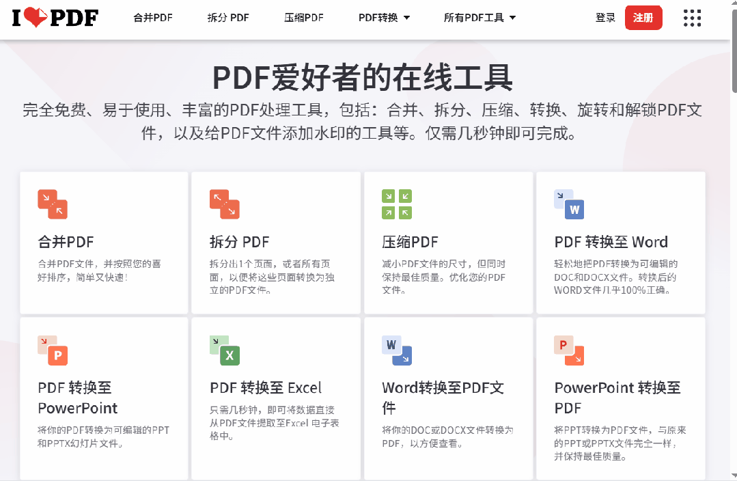Open 拆分 PDF from the navigation bar
This screenshot has height=481, width=737.
pos(228,18)
